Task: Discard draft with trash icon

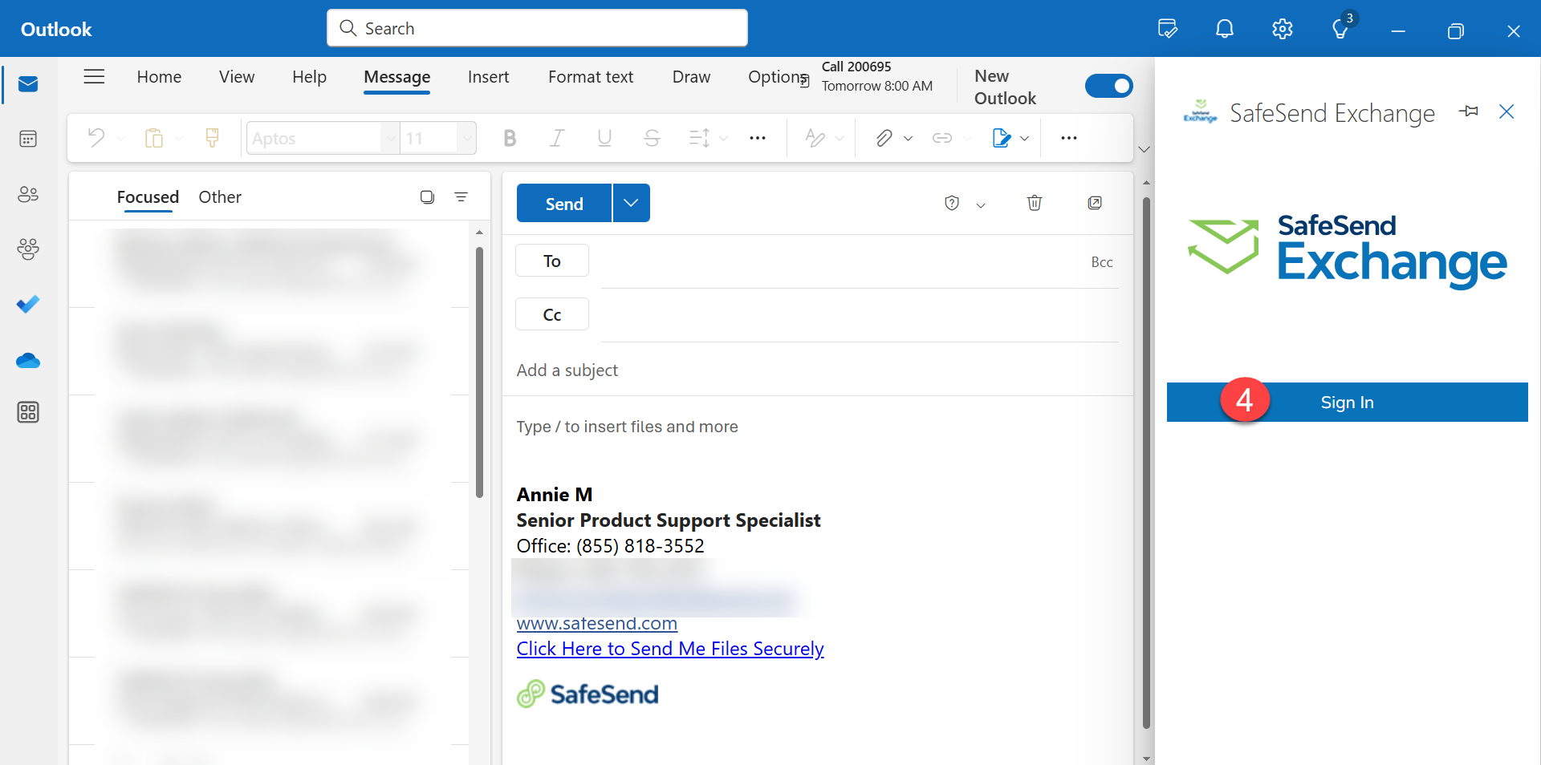Action: click(1035, 203)
